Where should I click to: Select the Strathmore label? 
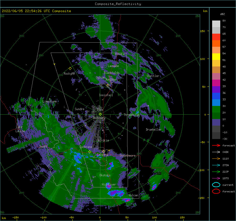coord(127,156)
